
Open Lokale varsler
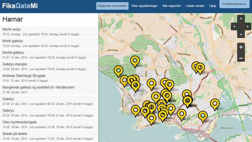click(x=195, y=6)
